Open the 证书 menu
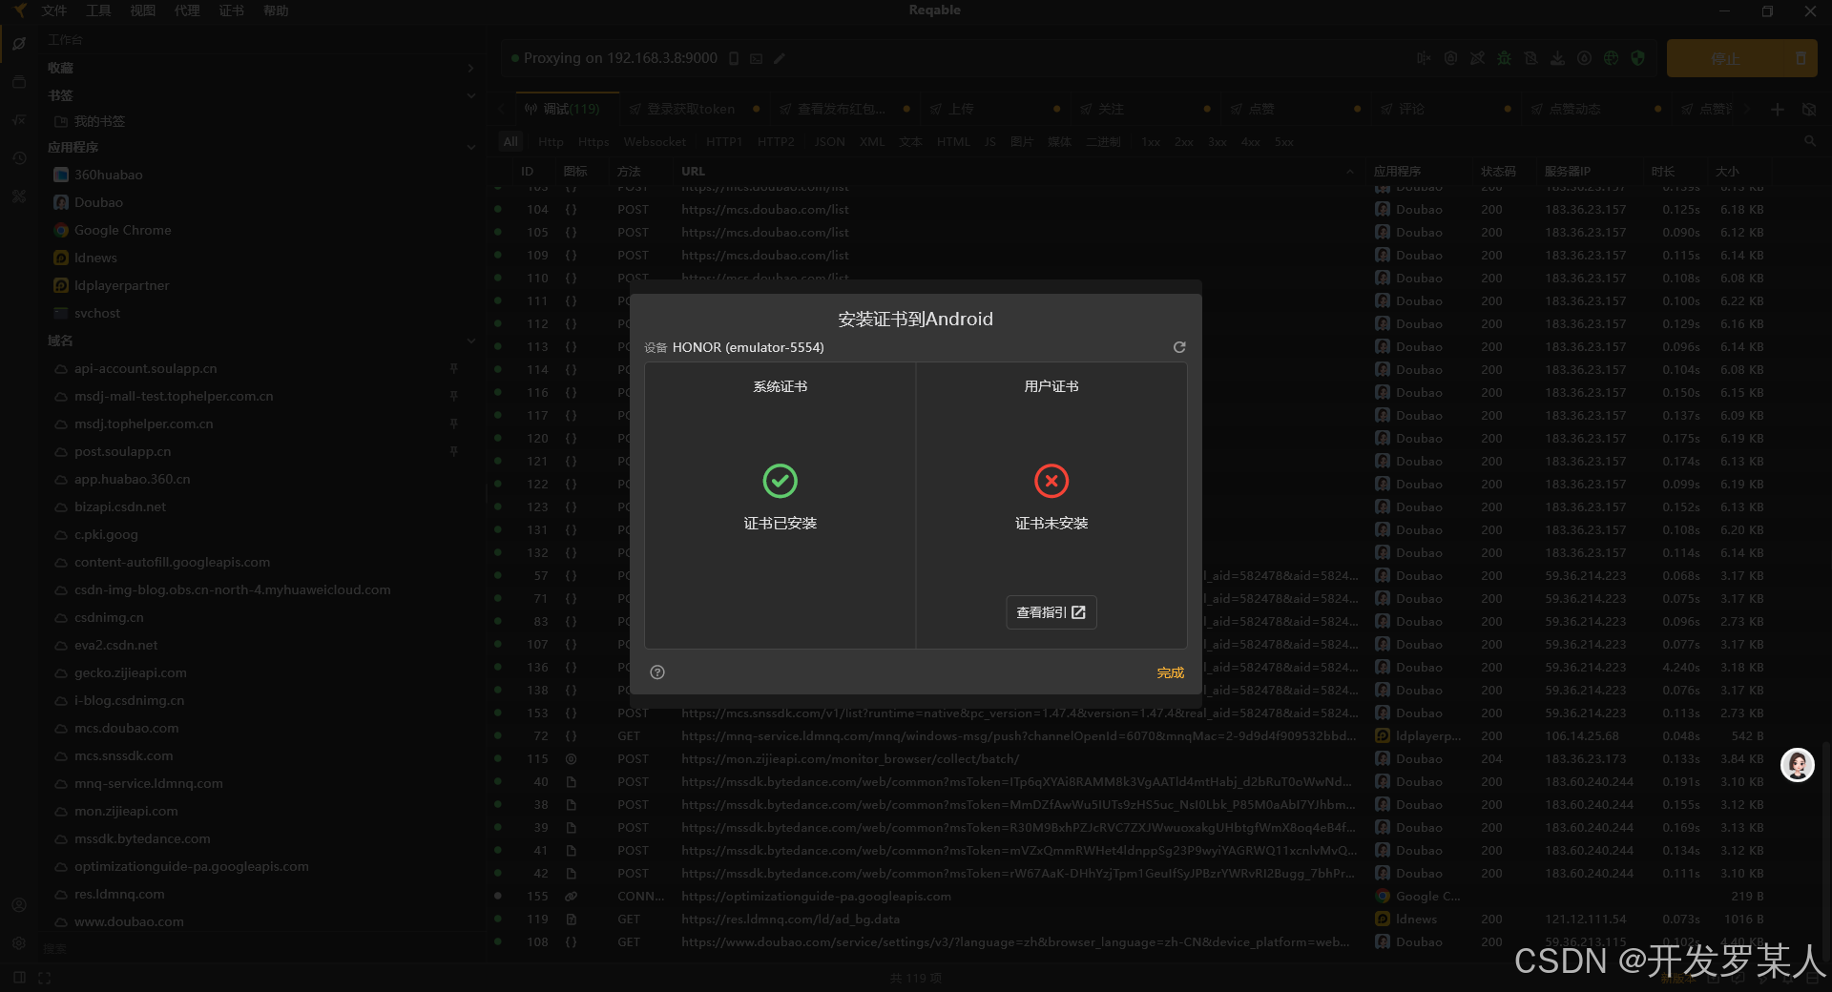1832x992 pixels. click(231, 10)
